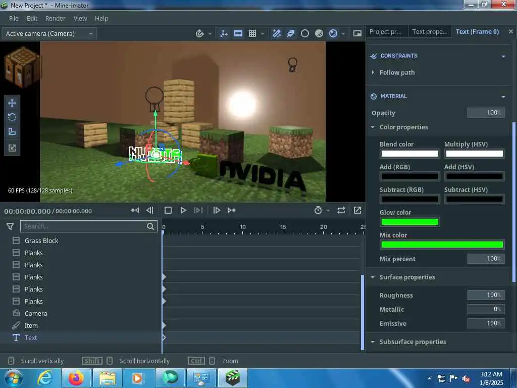Screen dimensions: 517x388
Task: Expand Follow path options
Action: click(373, 72)
